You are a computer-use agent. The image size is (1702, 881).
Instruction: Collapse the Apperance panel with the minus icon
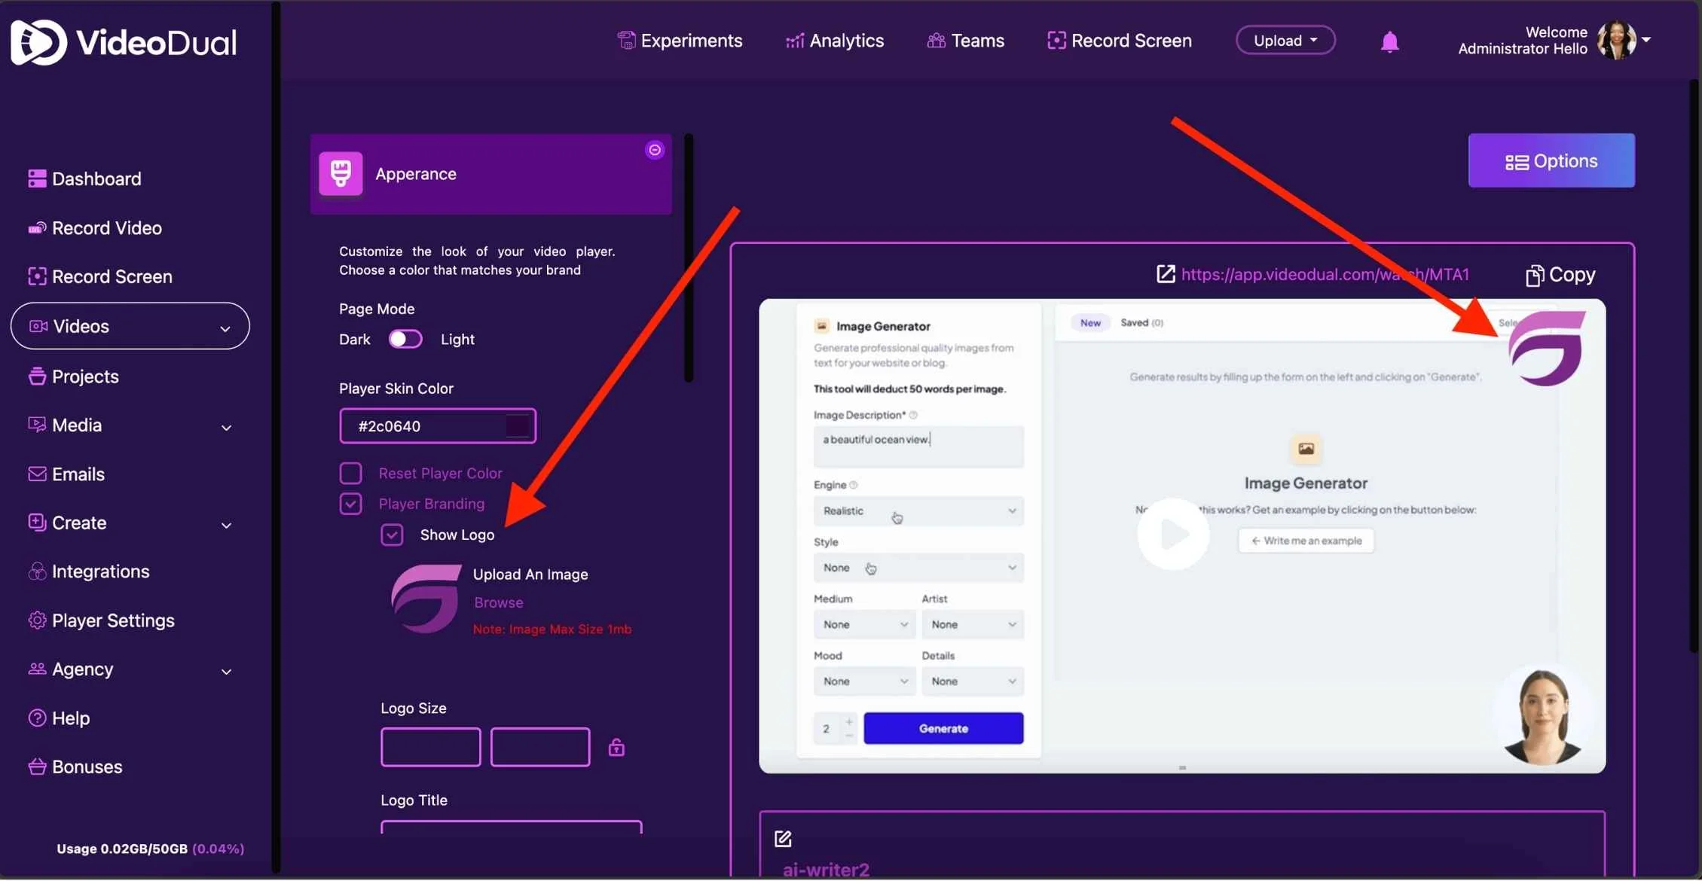[x=655, y=150]
